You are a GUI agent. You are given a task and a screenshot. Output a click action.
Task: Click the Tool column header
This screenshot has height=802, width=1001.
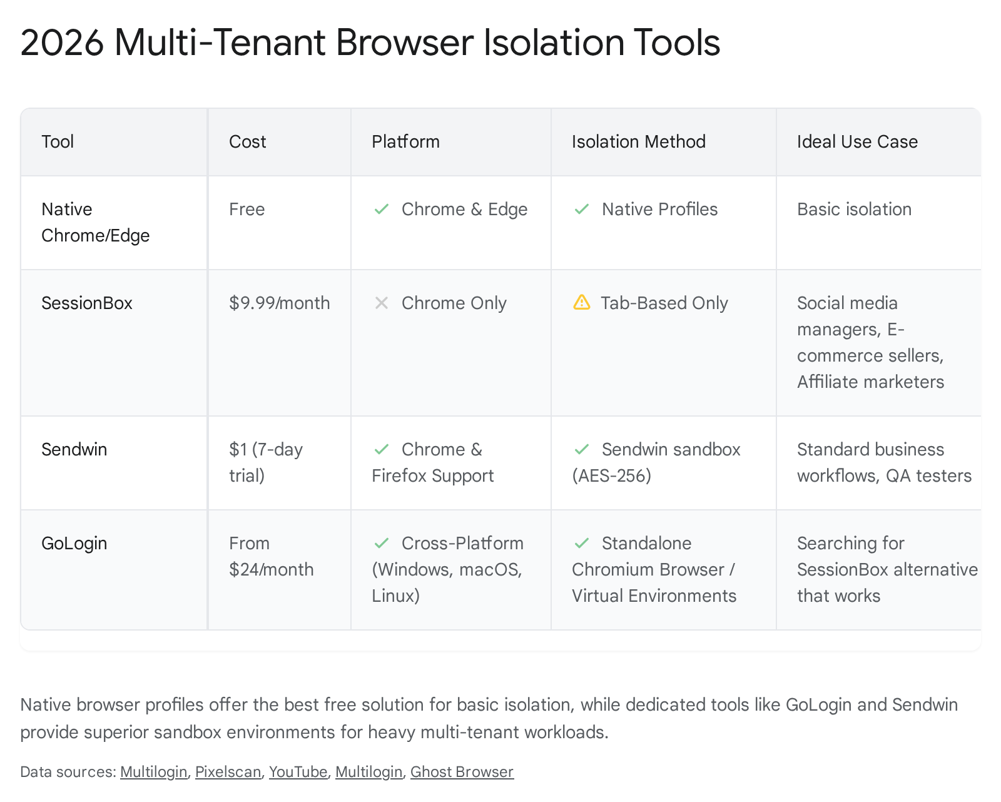pos(58,142)
